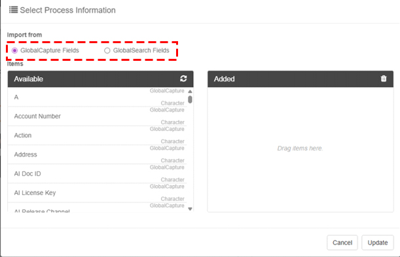Click the Available list scrollbar thumb
Image resolution: width=400 pixels, height=257 pixels.
(190, 99)
